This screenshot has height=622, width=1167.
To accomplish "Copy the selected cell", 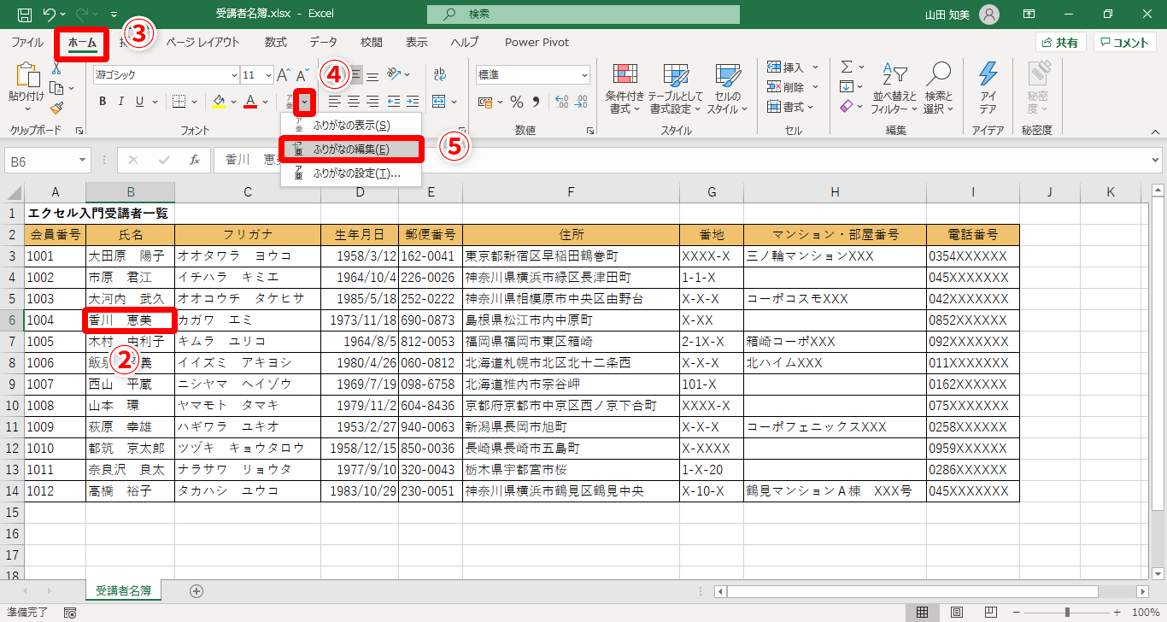I will (x=56, y=88).
